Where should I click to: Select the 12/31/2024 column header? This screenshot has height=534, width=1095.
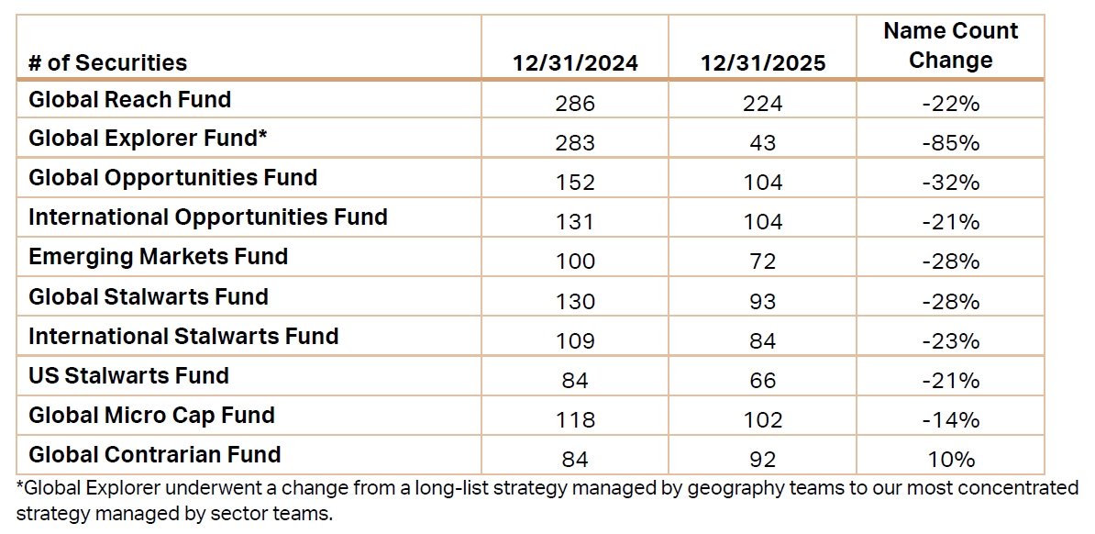tap(575, 63)
